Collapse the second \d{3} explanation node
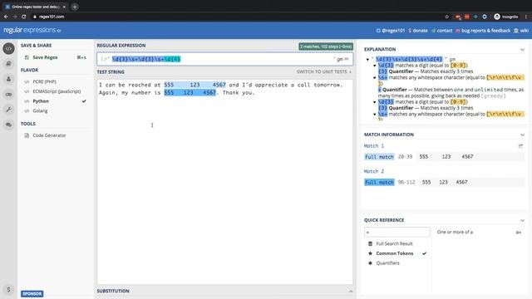532x299 pixels. click(x=375, y=102)
